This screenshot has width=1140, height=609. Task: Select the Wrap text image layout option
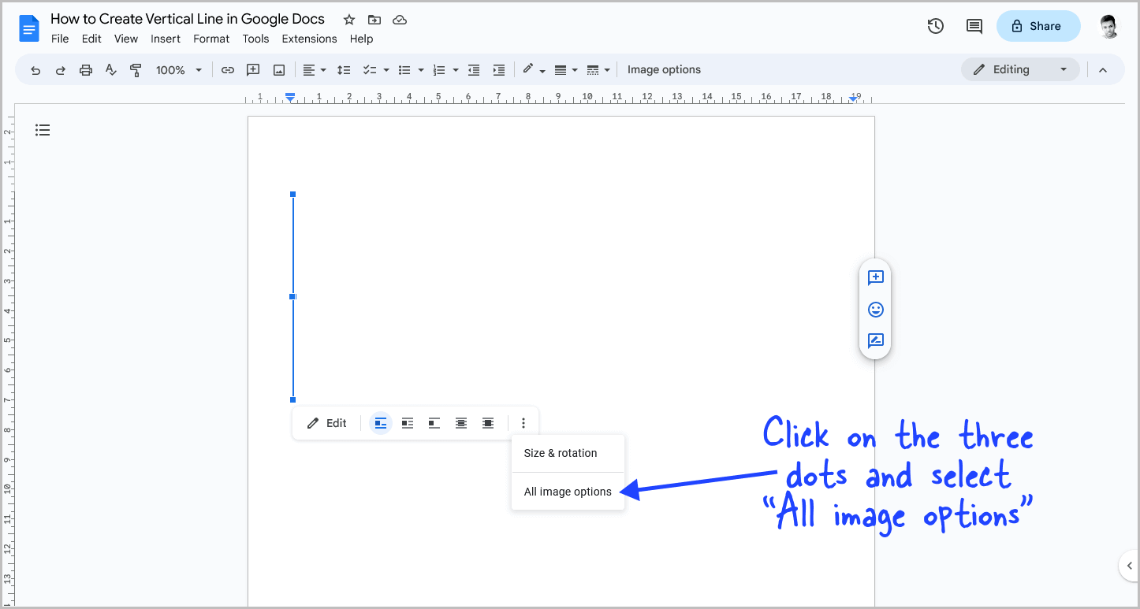click(x=408, y=423)
